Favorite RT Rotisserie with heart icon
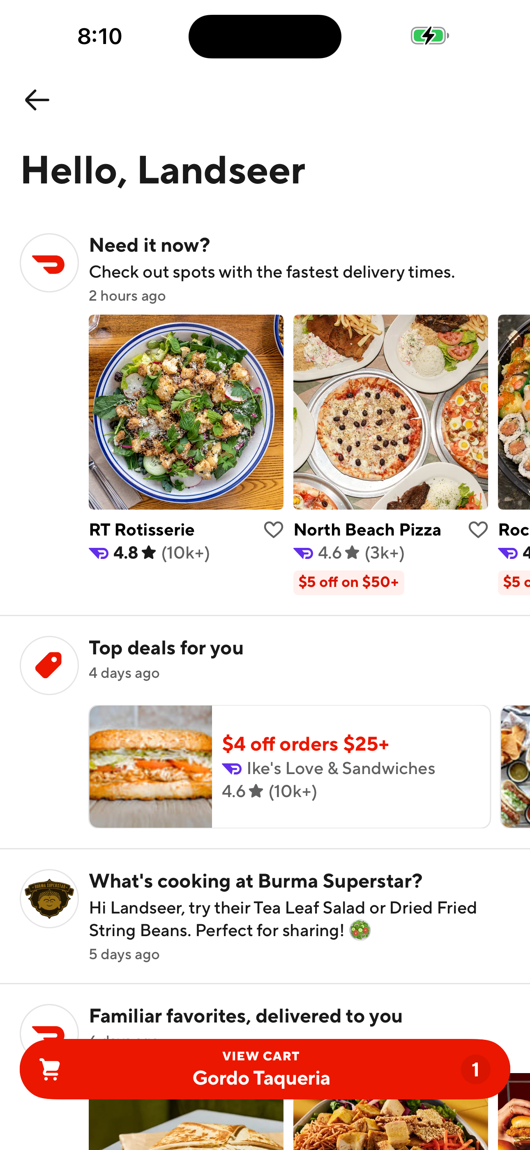 [x=273, y=530]
